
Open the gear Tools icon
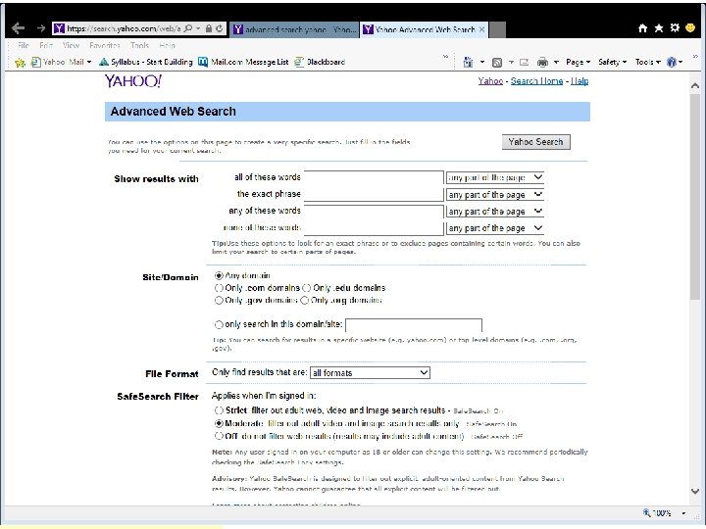pyautogui.click(x=675, y=27)
